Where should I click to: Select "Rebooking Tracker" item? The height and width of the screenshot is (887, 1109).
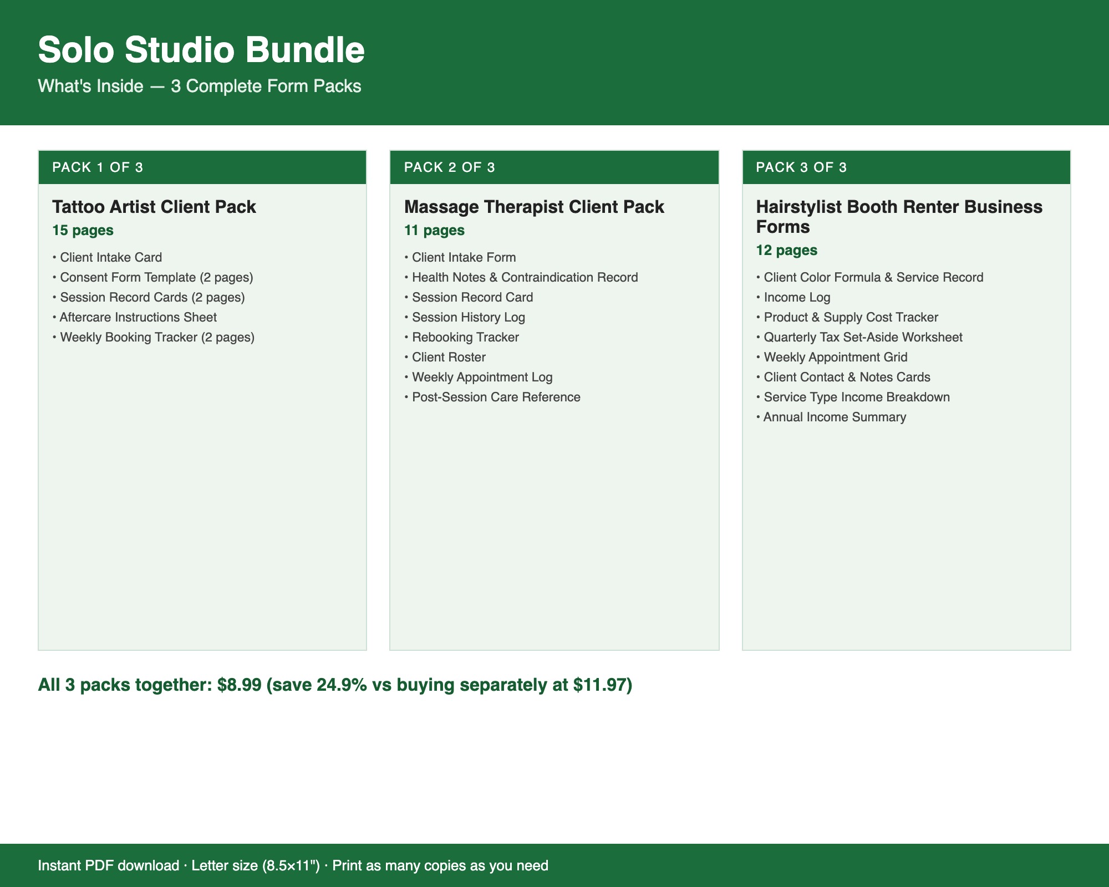click(462, 337)
